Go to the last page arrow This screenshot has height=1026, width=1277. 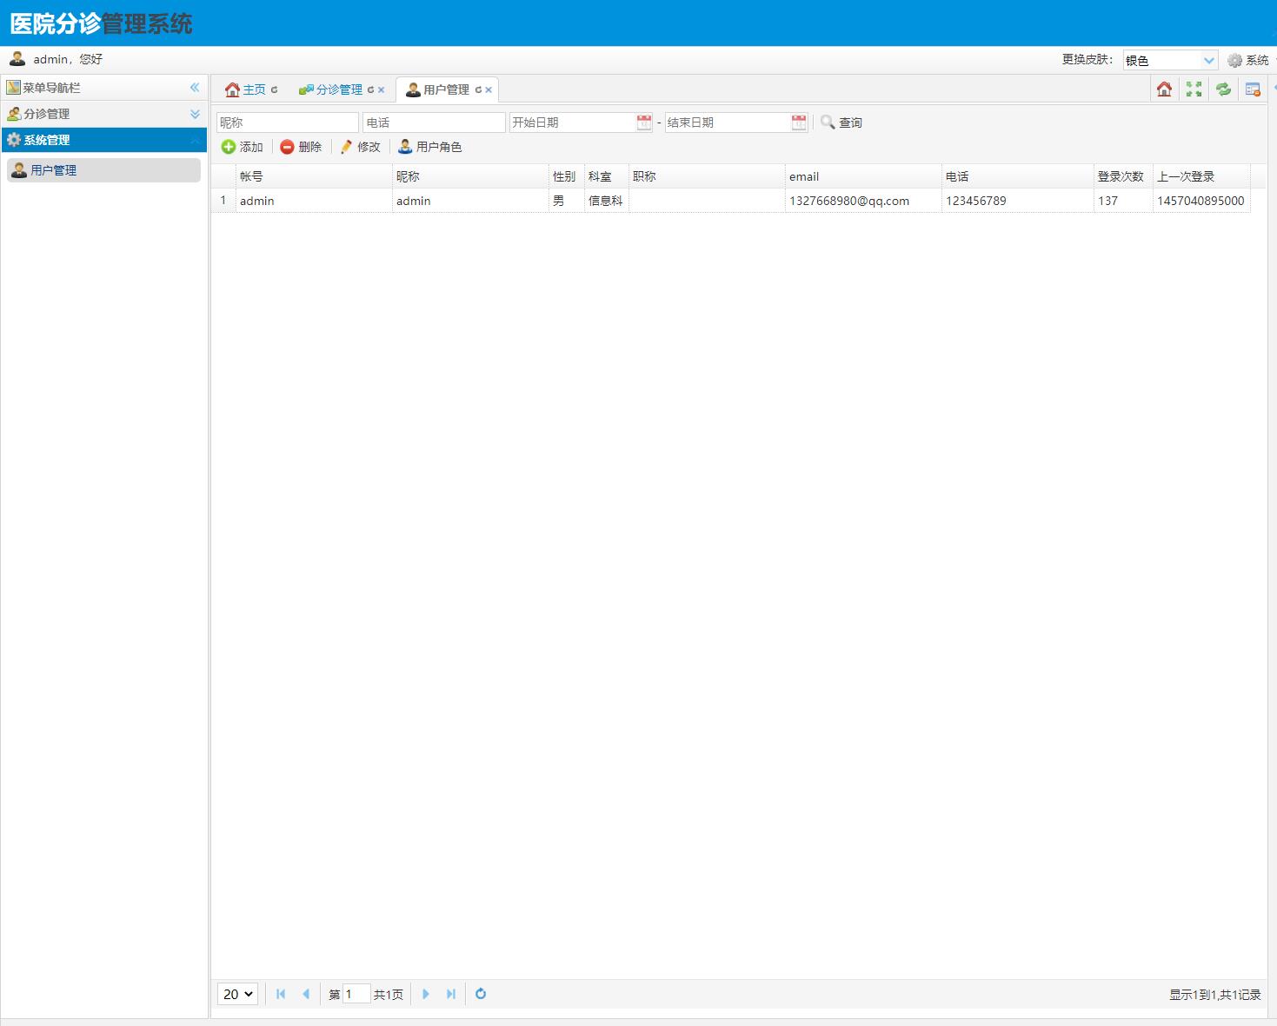coord(451,994)
